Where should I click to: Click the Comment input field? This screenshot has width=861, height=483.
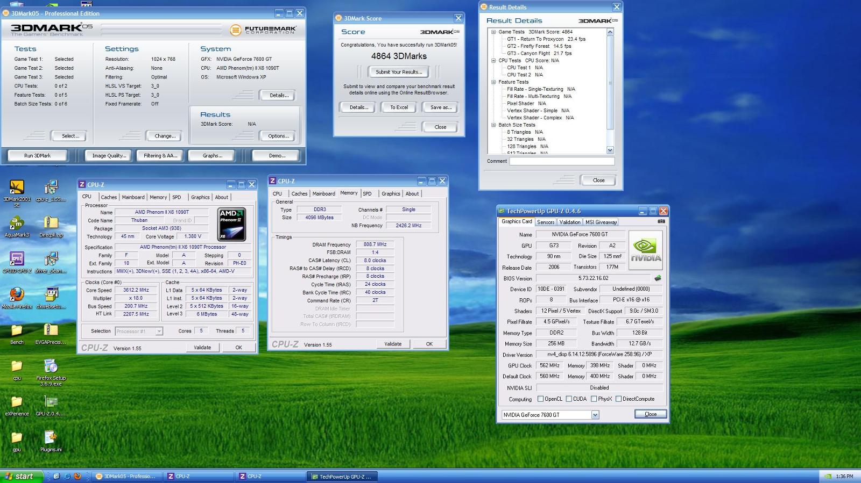pyautogui.click(x=562, y=161)
